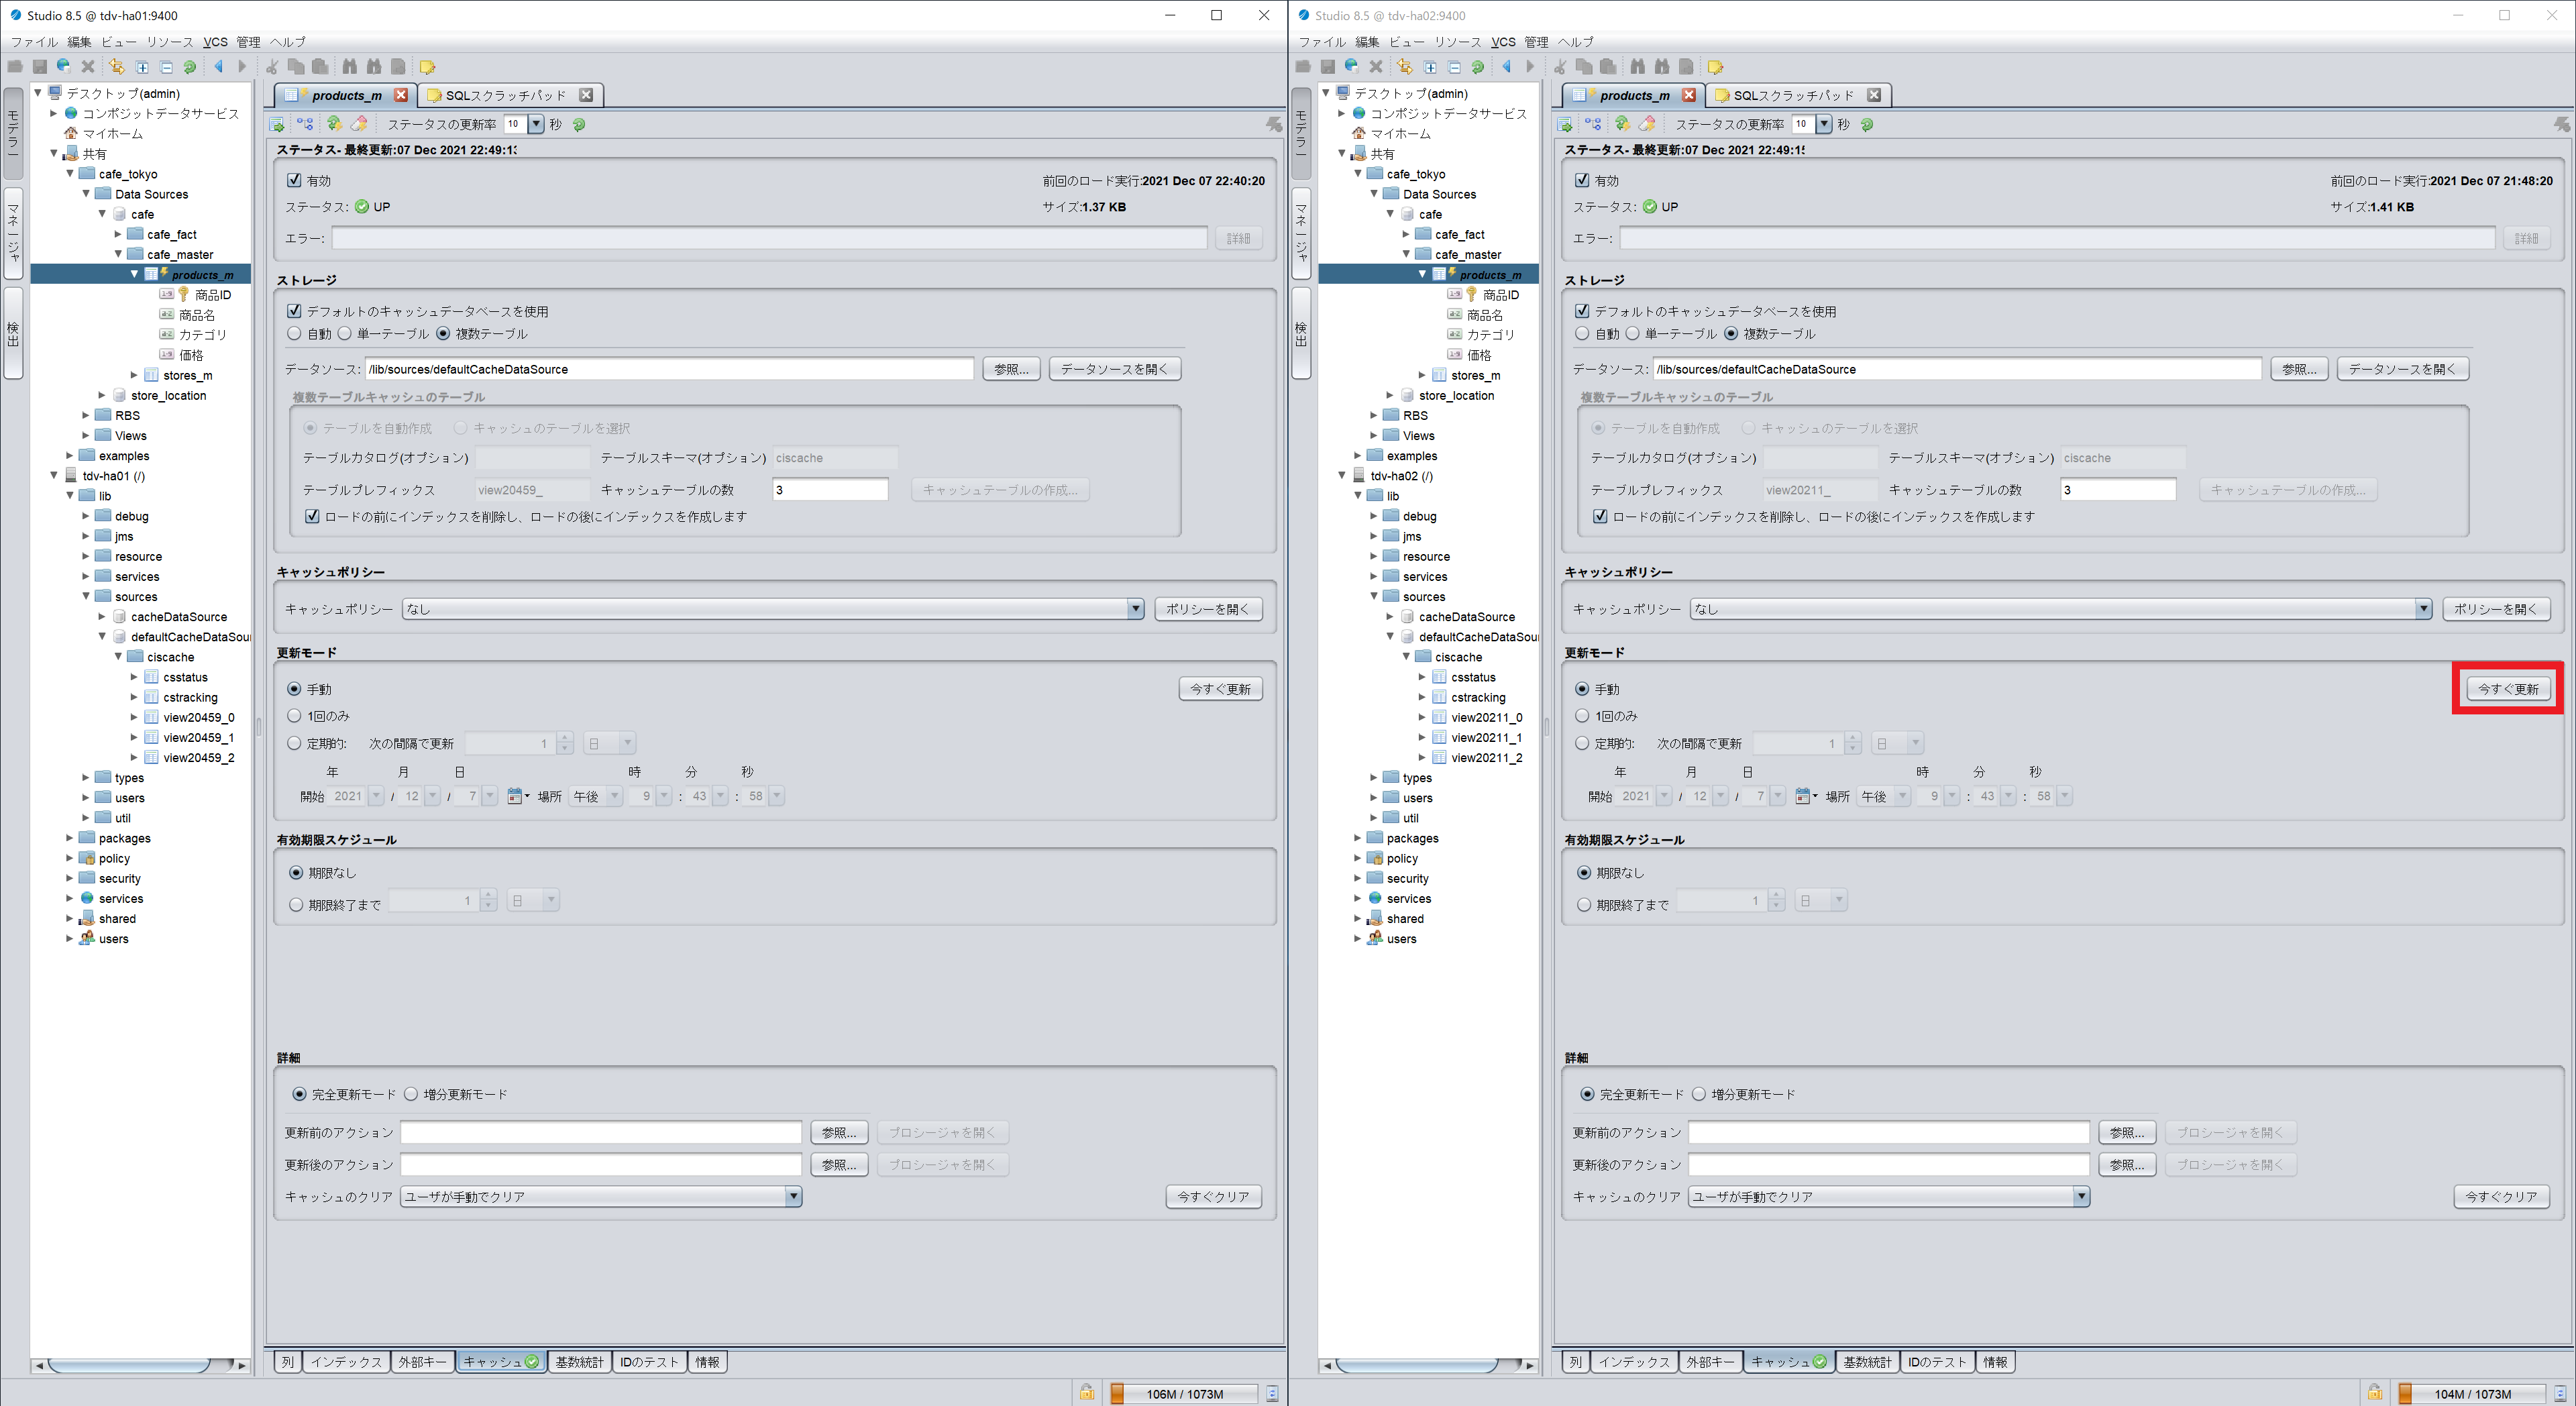This screenshot has height=1406, width=2576.
Task: Click expand-all plus icon in tdv-ha02 toolbar
Action: click(x=1430, y=67)
